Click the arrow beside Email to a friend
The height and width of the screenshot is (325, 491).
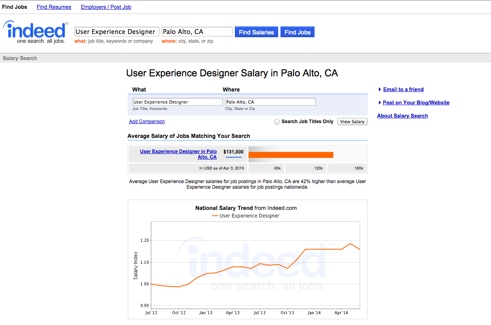pyautogui.click(x=380, y=90)
